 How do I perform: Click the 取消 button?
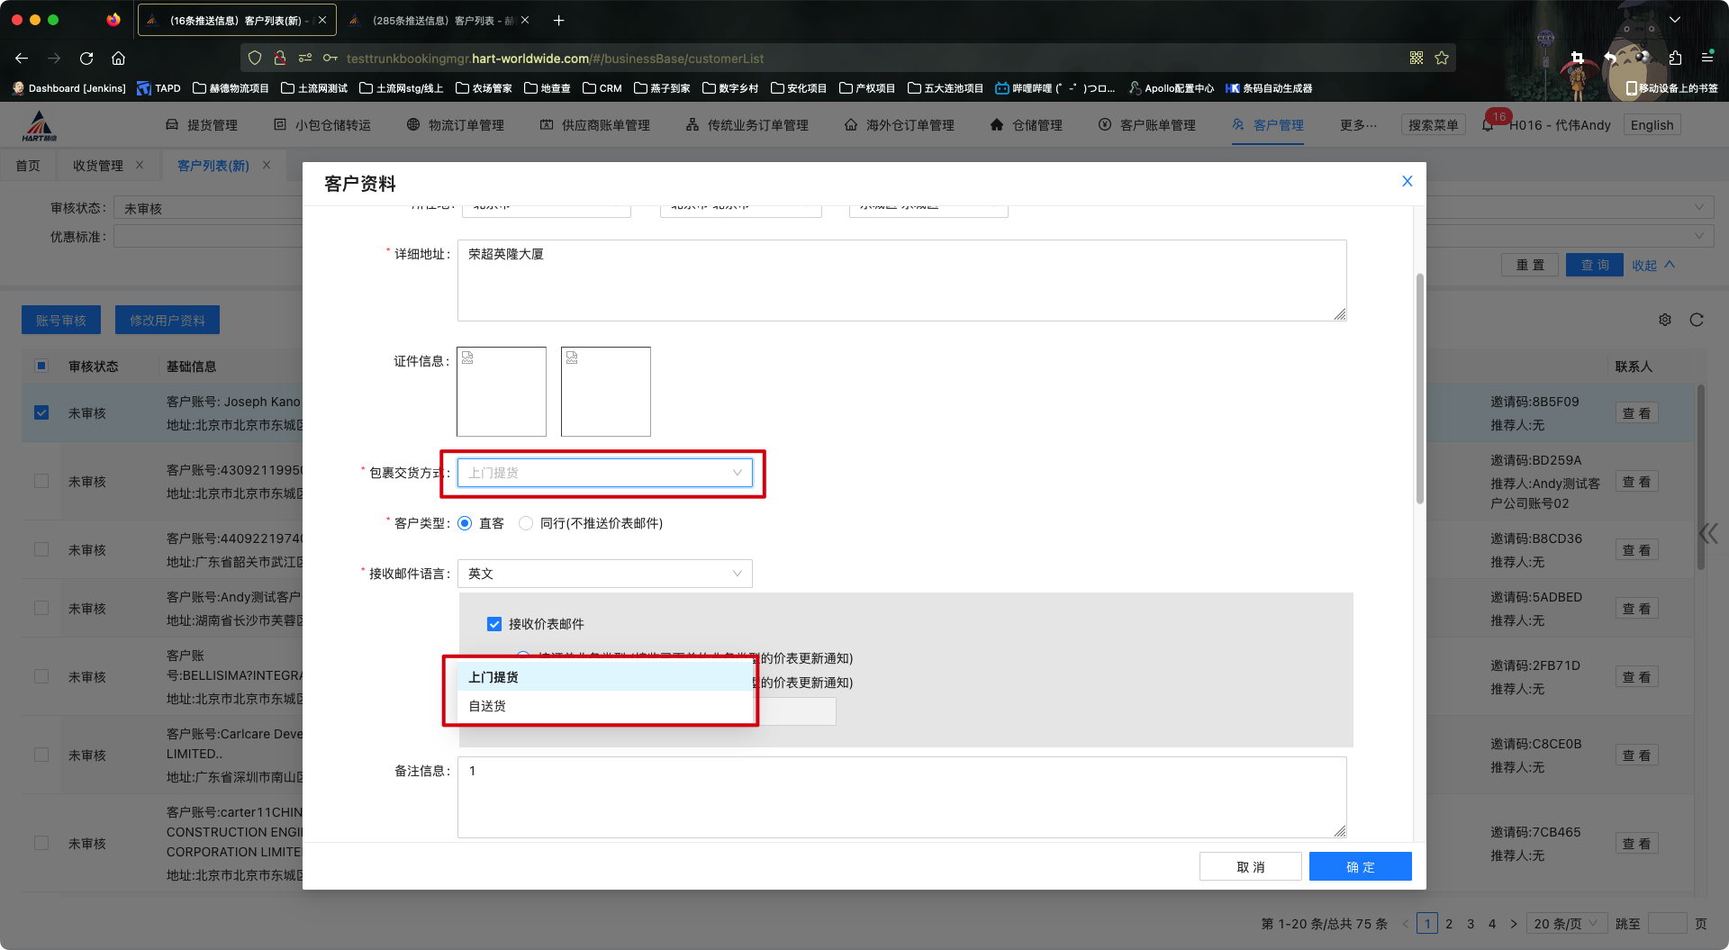pyautogui.click(x=1250, y=866)
